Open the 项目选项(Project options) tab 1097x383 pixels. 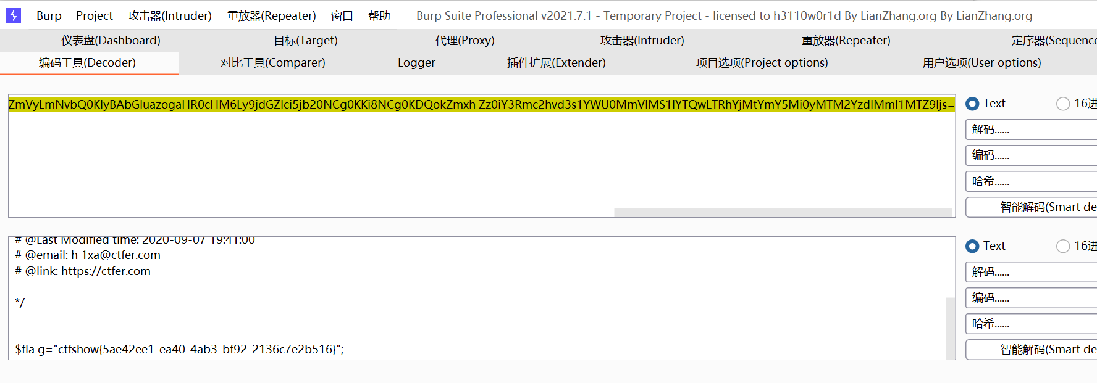tap(762, 62)
